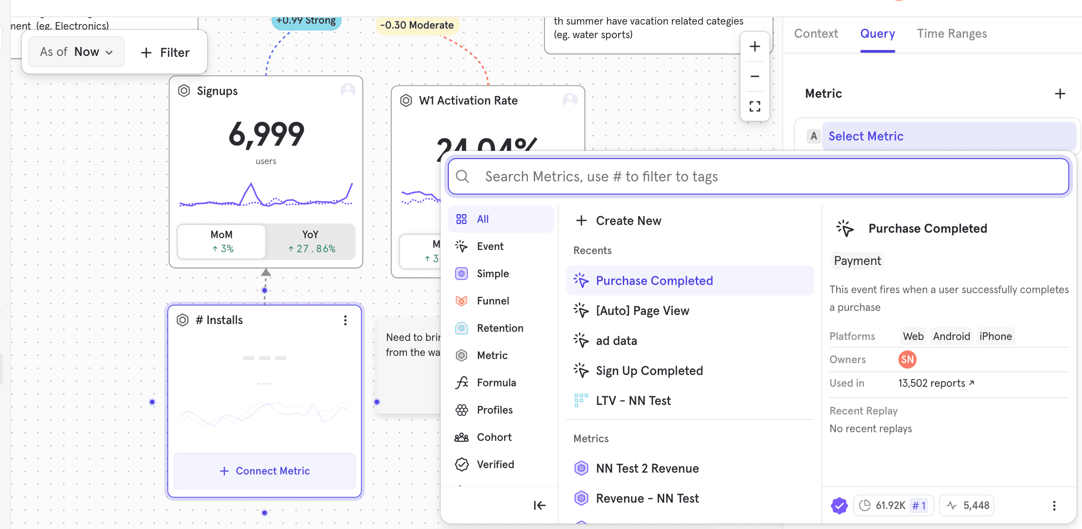This screenshot has width=1082, height=529.
Task: Open the As of Now dropdown
Action: (76, 52)
